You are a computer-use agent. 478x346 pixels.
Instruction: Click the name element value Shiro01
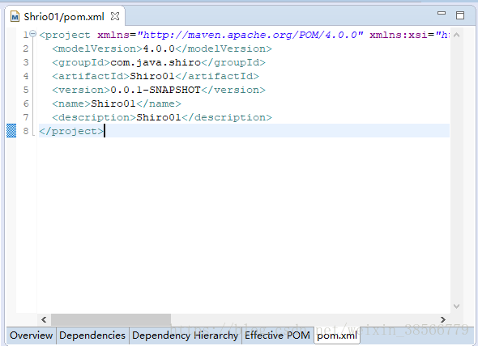click(x=113, y=103)
